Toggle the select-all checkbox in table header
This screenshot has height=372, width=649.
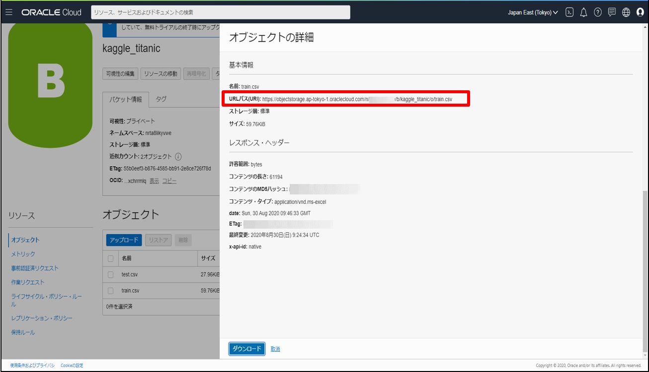111,258
